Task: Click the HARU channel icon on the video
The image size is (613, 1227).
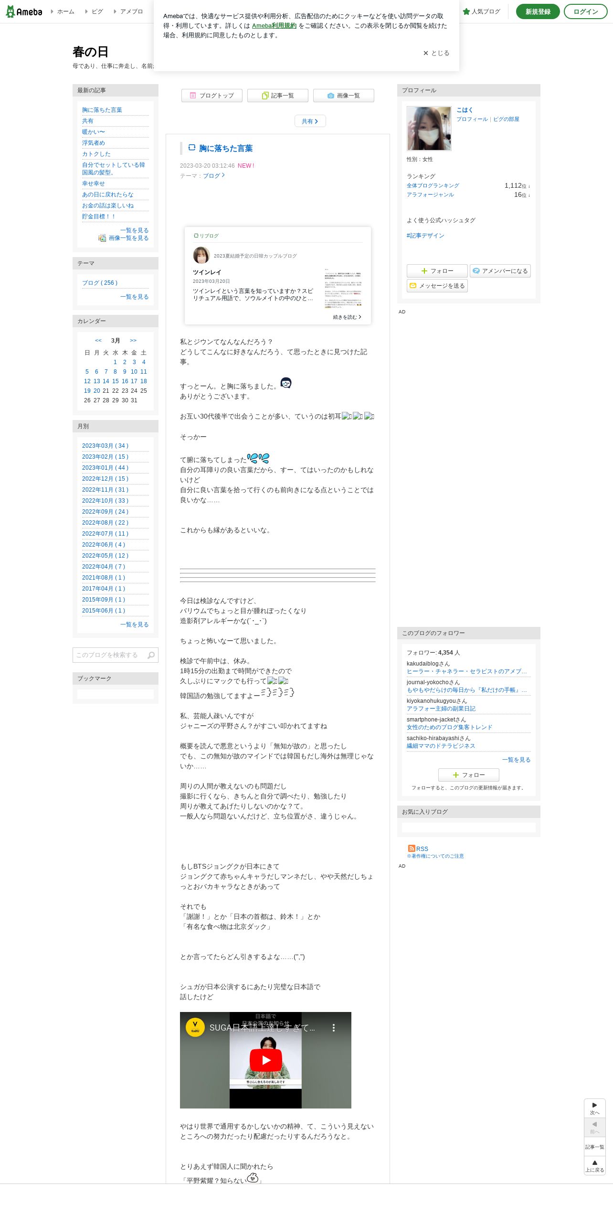Action: pyautogui.click(x=195, y=1027)
